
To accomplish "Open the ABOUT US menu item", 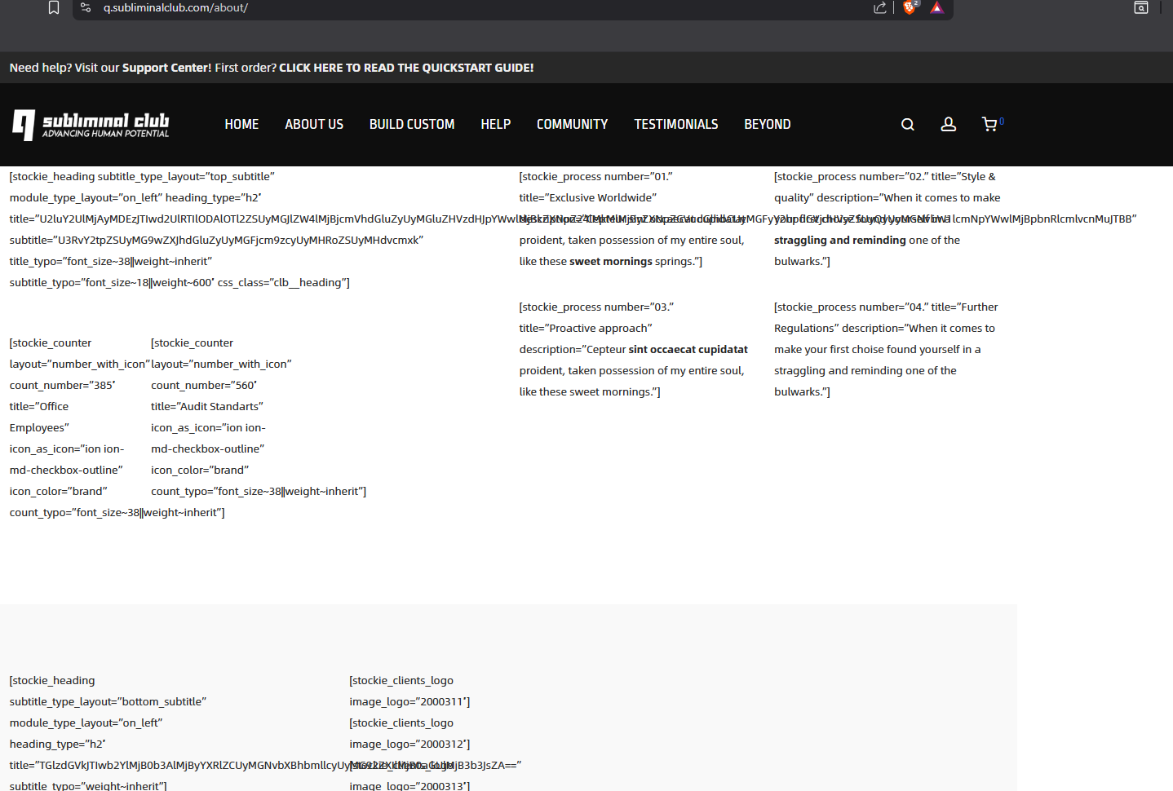I will pos(314,125).
